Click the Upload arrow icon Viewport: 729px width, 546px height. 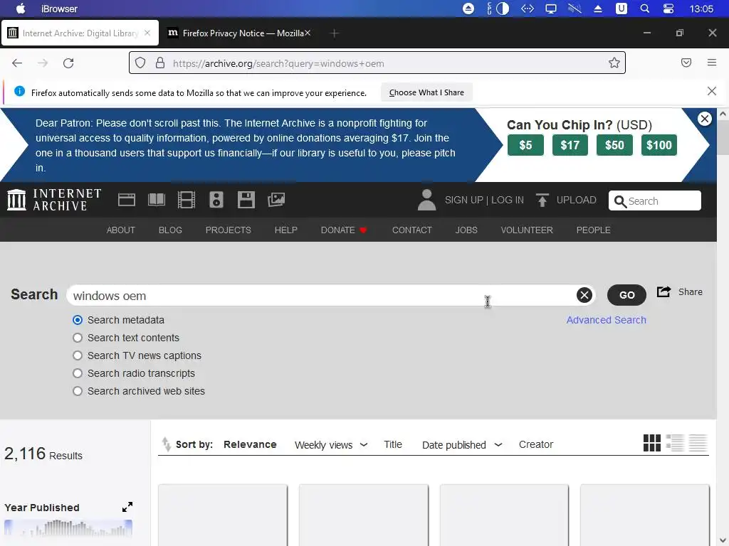[542, 200]
